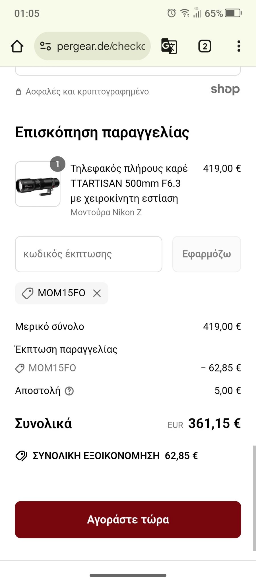Tap the MOM15FO tag icon under discount
Screen dimensions: 256x584
pyautogui.click(x=20, y=368)
